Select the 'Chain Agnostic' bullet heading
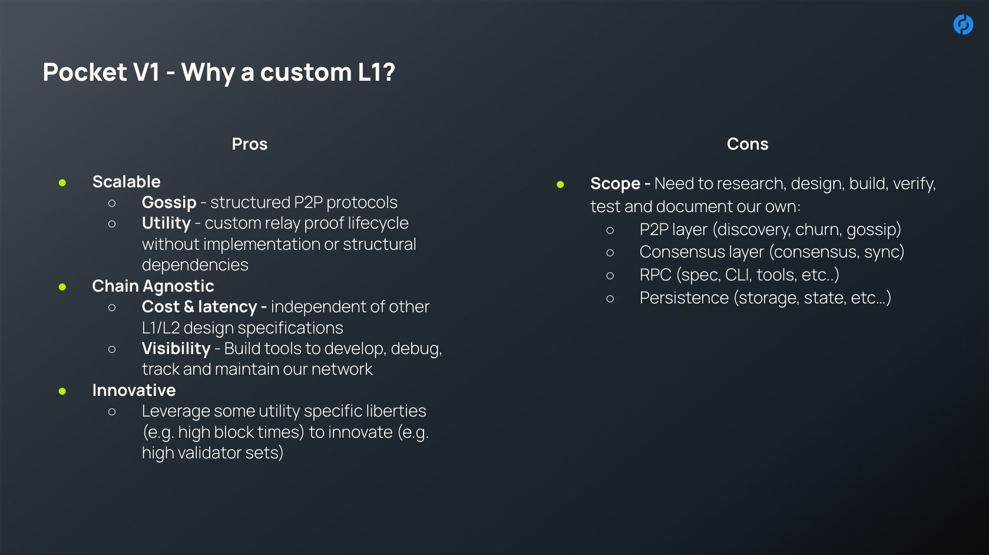Viewport: 989px width, 555px height. click(153, 286)
